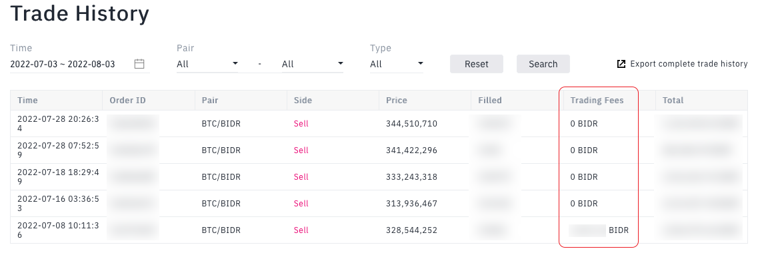
Task: Select the trade with price 341,422,296
Action: click(x=379, y=150)
